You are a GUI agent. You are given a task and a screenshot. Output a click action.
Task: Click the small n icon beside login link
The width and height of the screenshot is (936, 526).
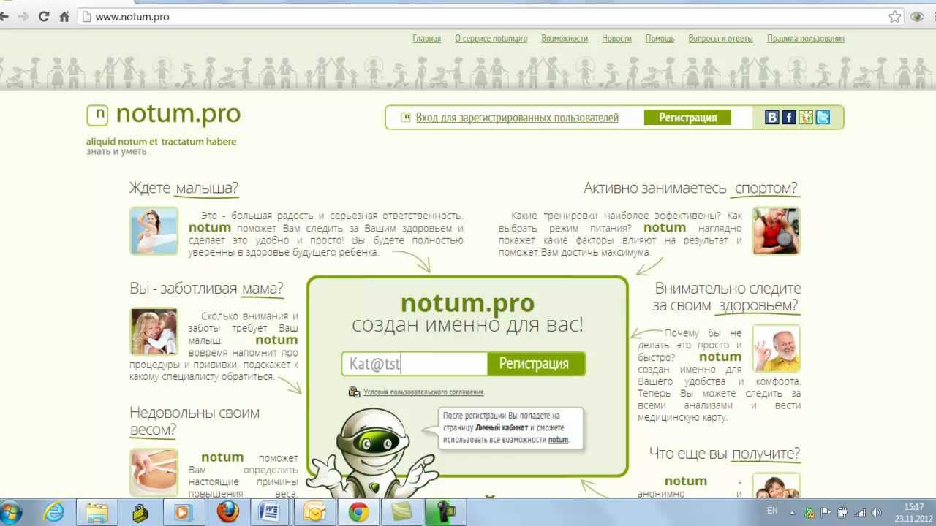406,118
